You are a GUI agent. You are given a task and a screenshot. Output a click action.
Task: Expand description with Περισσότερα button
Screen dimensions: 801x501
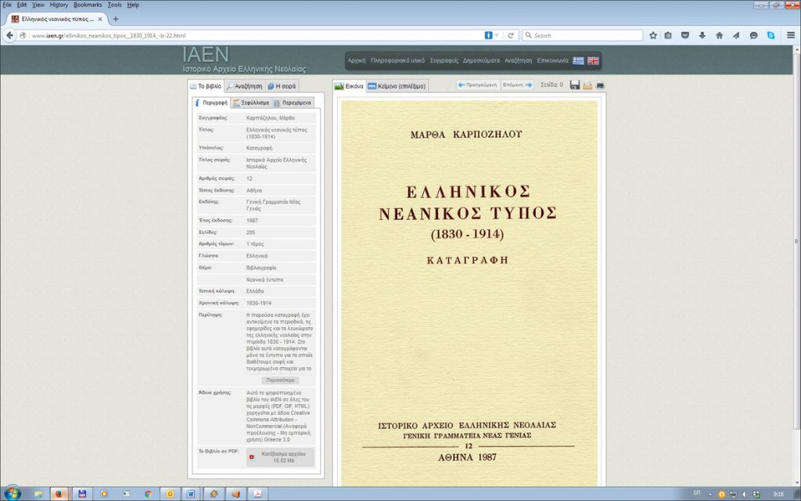pos(280,380)
